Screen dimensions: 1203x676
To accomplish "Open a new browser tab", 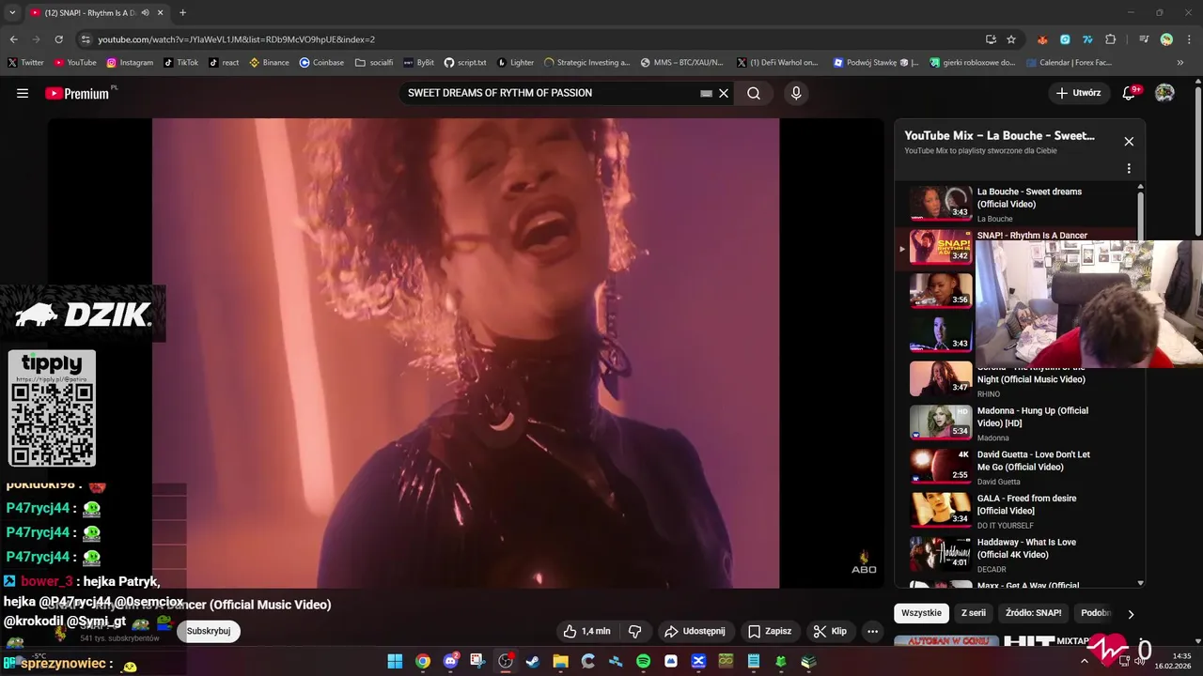I will coord(182,12).
